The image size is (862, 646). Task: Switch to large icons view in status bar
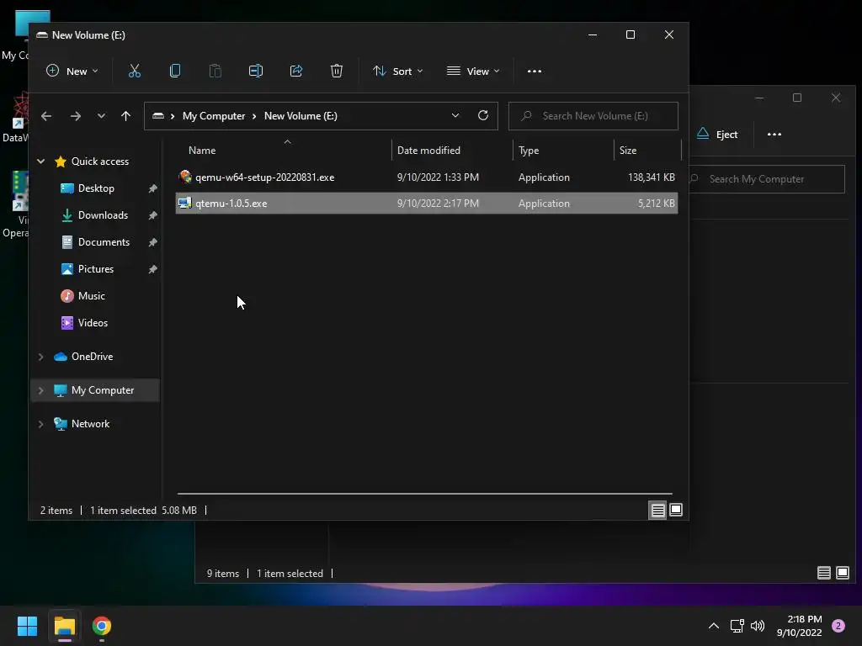click(x=676, y=510)
